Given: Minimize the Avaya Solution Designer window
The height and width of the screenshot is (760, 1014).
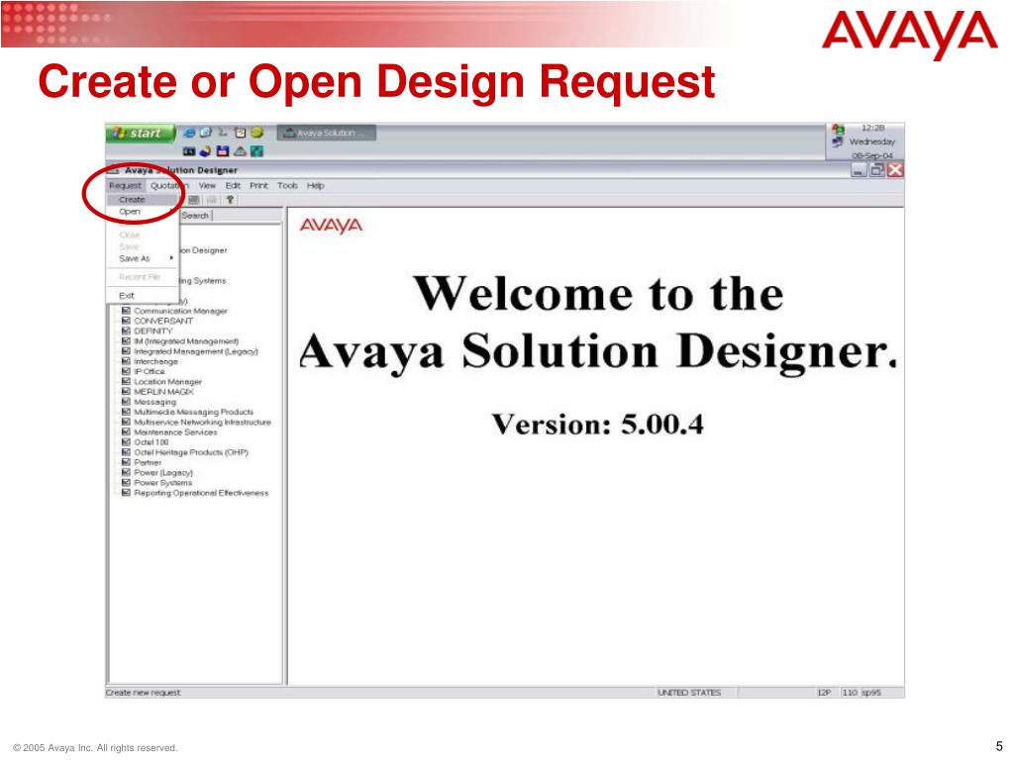Looking at the screenshot, I should coord(859,170).
